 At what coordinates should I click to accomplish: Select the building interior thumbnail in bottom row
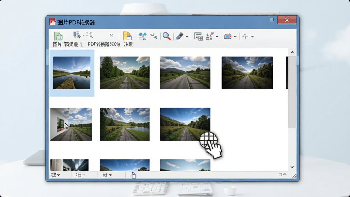pyautogui.click(x=69, y=165)
